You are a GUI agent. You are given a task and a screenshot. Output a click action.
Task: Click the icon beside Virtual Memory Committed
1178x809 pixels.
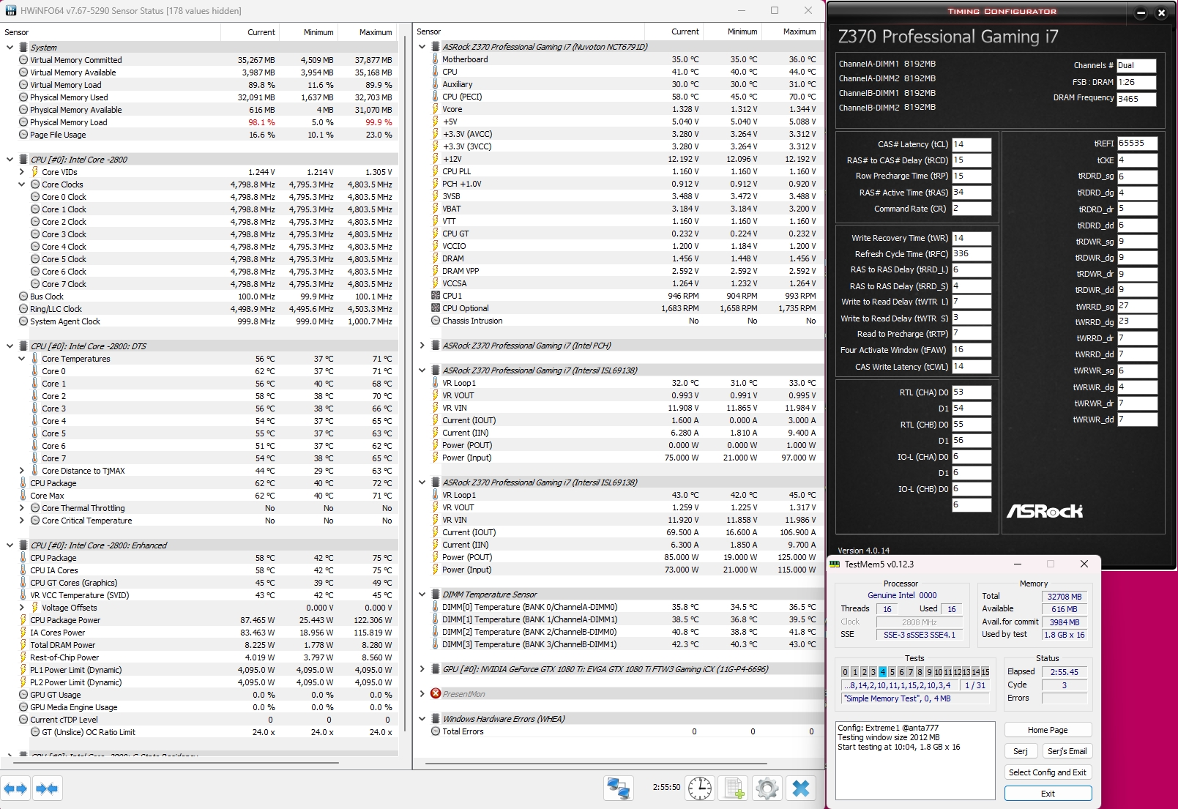(23, 60)
